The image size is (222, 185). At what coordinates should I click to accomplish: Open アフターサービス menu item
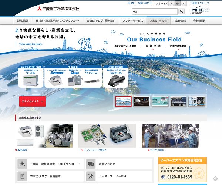click(x=133, y=21)
